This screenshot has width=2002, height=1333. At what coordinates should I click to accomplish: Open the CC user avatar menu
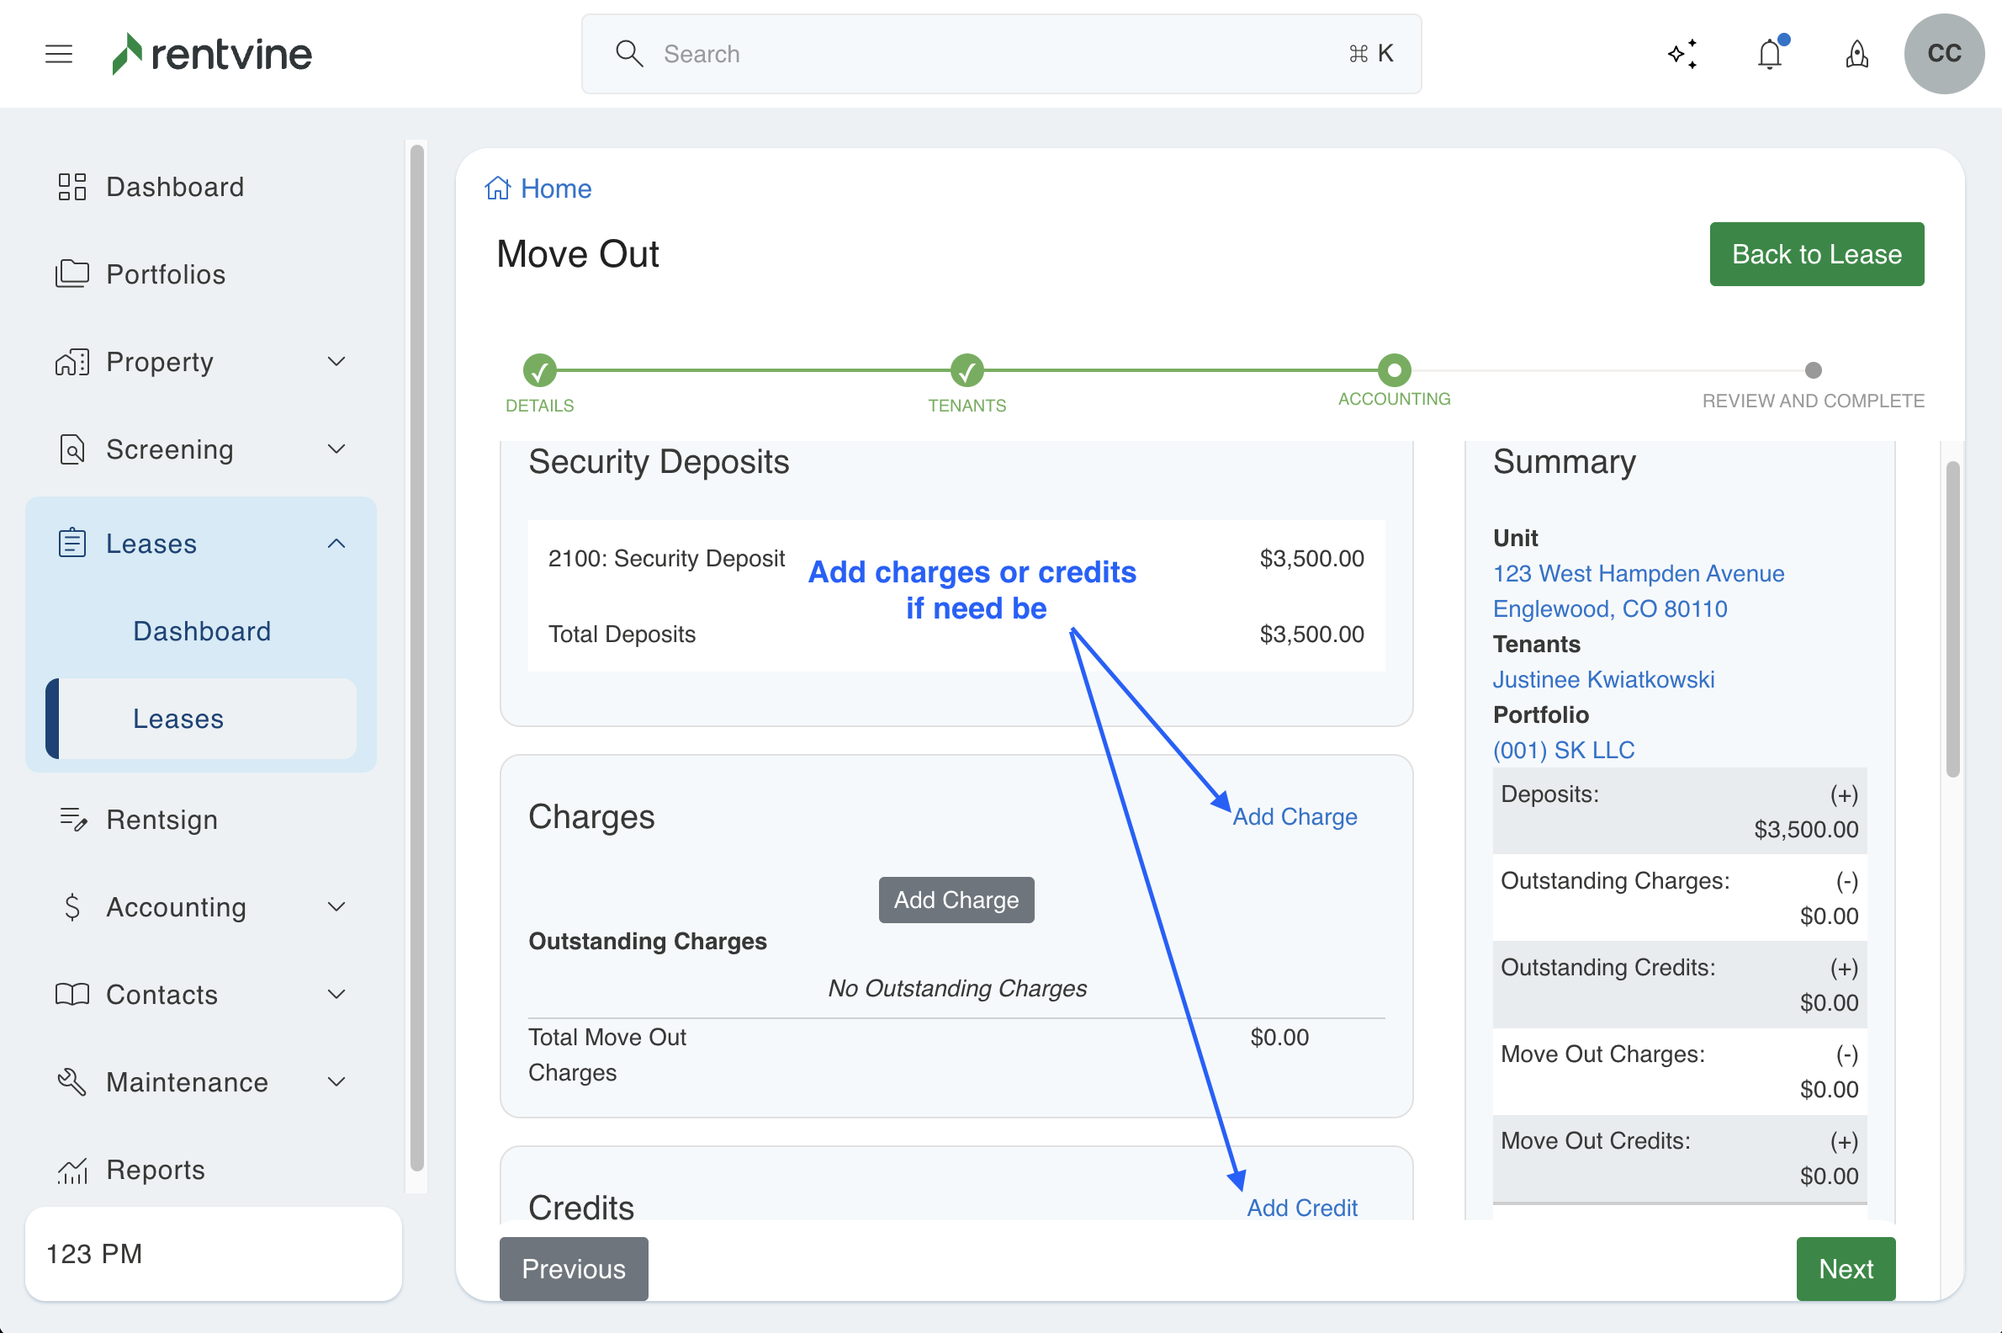[x=1943, y=54]
